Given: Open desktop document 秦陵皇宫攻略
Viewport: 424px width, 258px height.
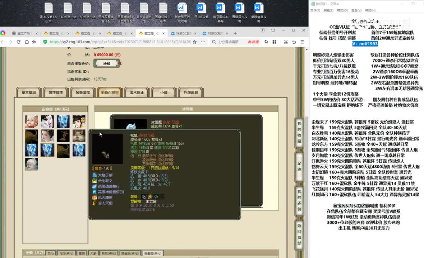Looking at the screenshot, I should (258, 12).
